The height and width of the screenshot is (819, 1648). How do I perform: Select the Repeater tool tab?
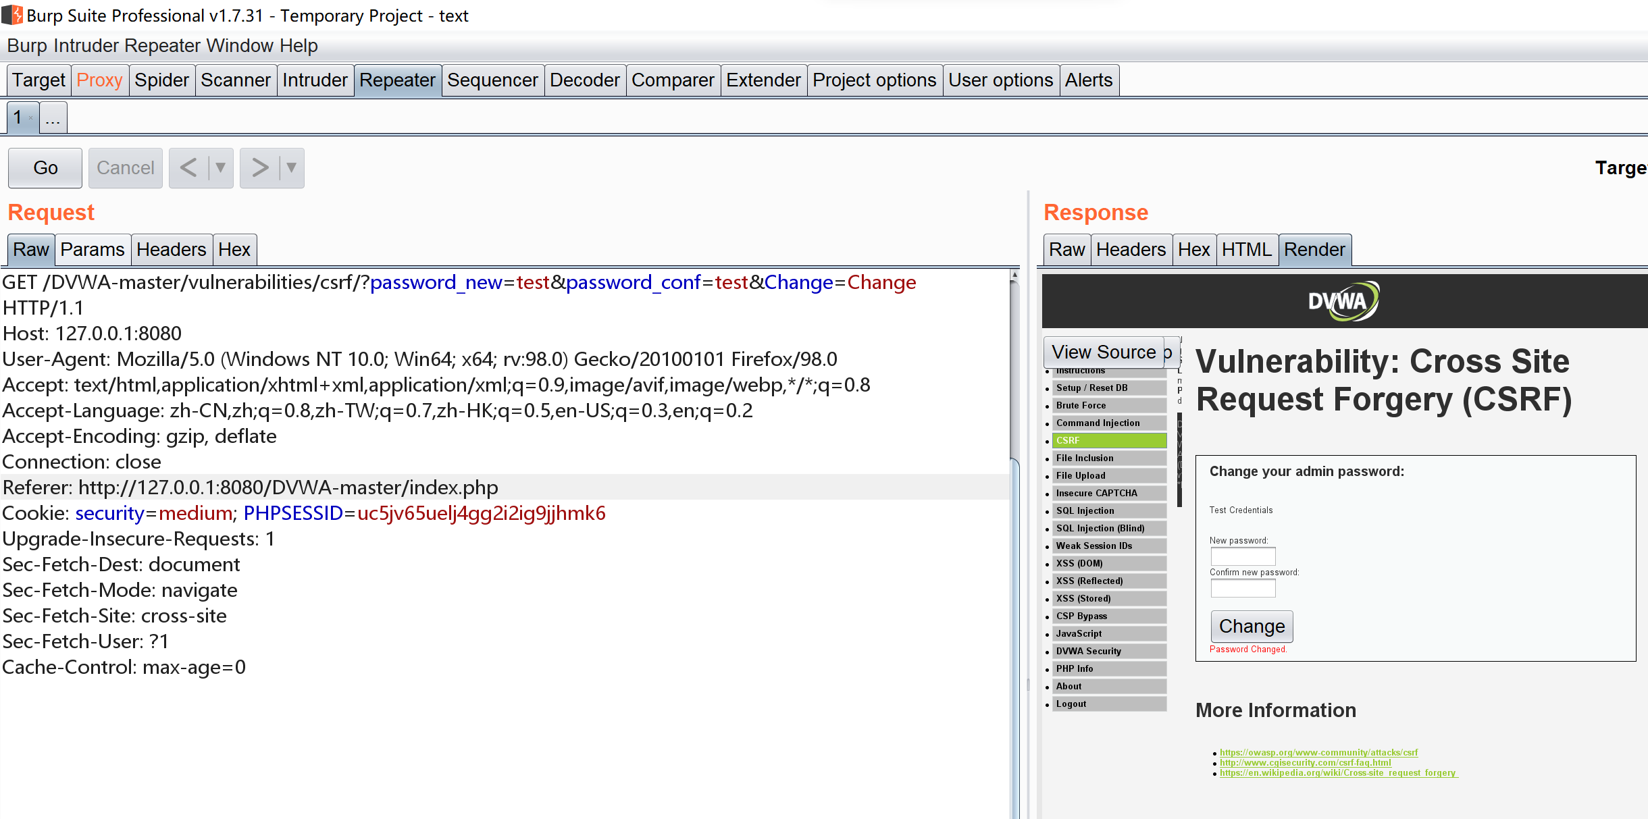[397, 80]
